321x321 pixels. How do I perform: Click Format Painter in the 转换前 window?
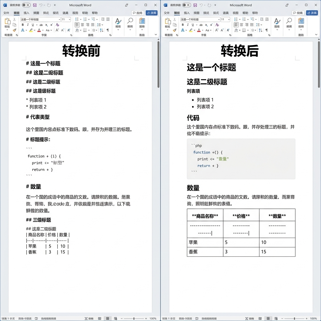pyautogui.click(x=14, y=30)
